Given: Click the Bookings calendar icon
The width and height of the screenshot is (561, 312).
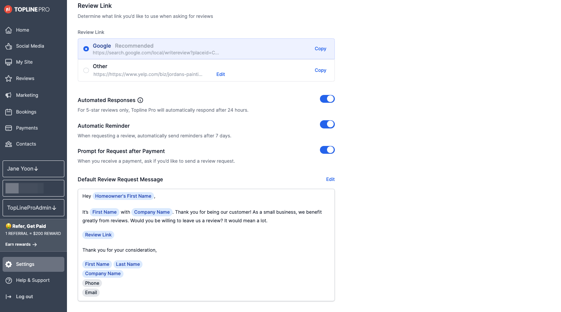Looking at the screenshot, I should [x=9, y=112].
